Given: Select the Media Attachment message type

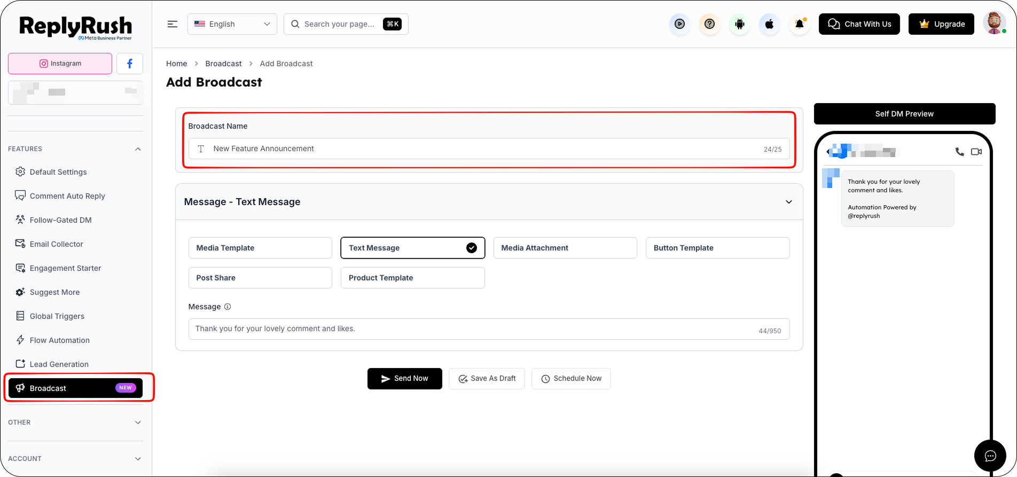Looking at the screenshot, I should 565,248.
